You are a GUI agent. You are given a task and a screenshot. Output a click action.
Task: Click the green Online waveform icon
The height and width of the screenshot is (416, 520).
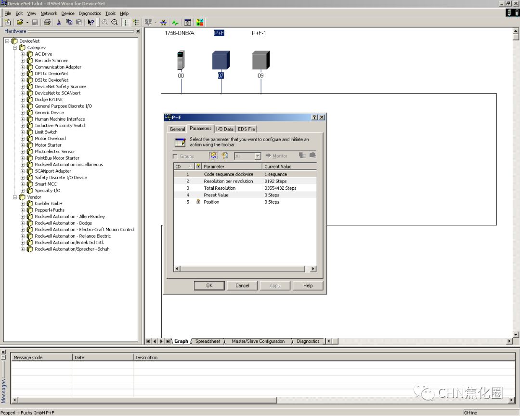pyautogui.click(x=175, y=22)
